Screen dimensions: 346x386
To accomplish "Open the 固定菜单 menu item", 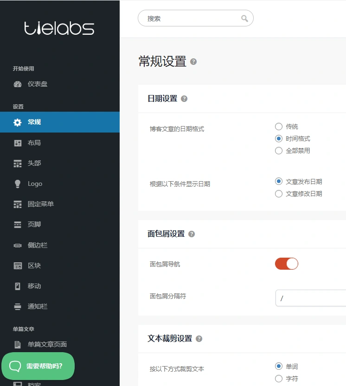I will [x=60, y=204].
